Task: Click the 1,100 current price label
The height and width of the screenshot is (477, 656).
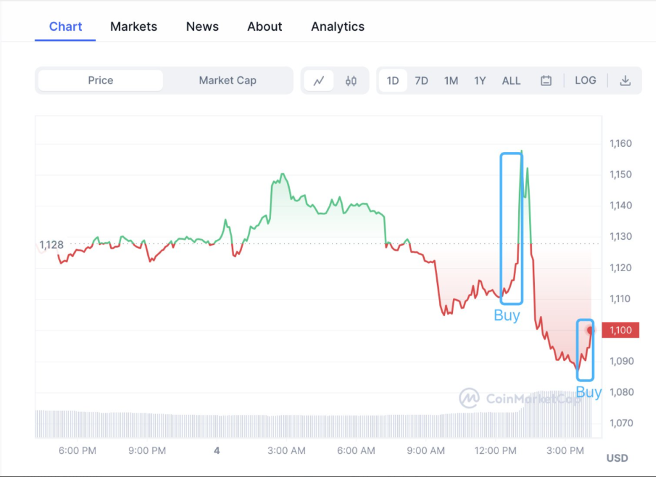Action: pos(620,330)
